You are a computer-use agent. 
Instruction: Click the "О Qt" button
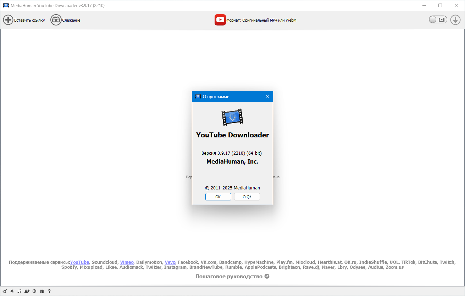click(247, 197)
